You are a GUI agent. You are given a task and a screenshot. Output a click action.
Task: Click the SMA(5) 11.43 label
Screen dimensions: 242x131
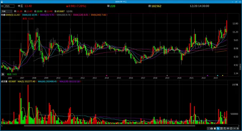click(13, 15)
